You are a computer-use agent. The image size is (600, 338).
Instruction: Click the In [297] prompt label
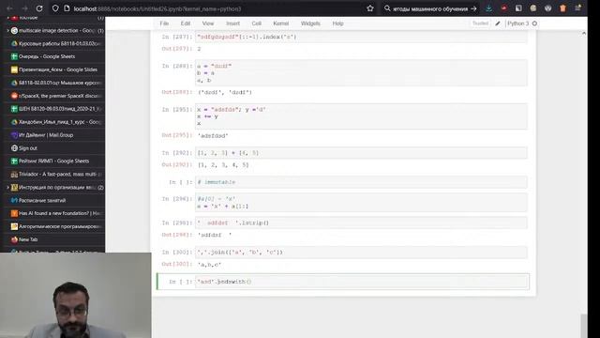click(177, 37)
